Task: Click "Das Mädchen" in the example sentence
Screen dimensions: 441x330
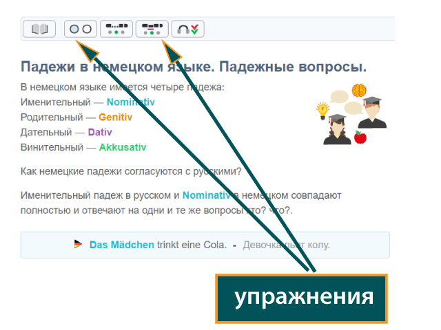Action: tap(122, 245)
